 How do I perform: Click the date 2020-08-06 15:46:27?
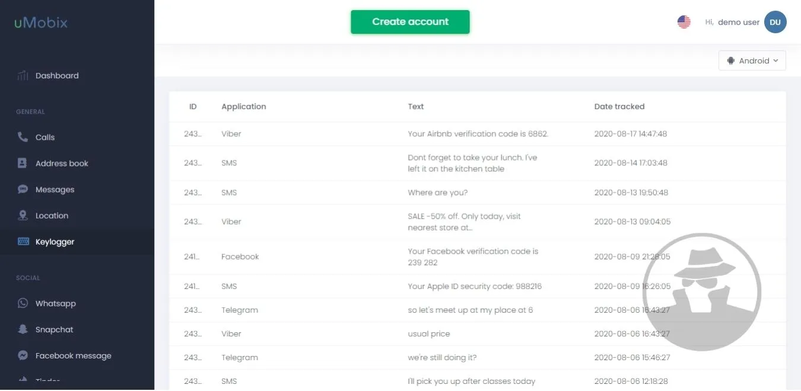click(x=632, y=357)
